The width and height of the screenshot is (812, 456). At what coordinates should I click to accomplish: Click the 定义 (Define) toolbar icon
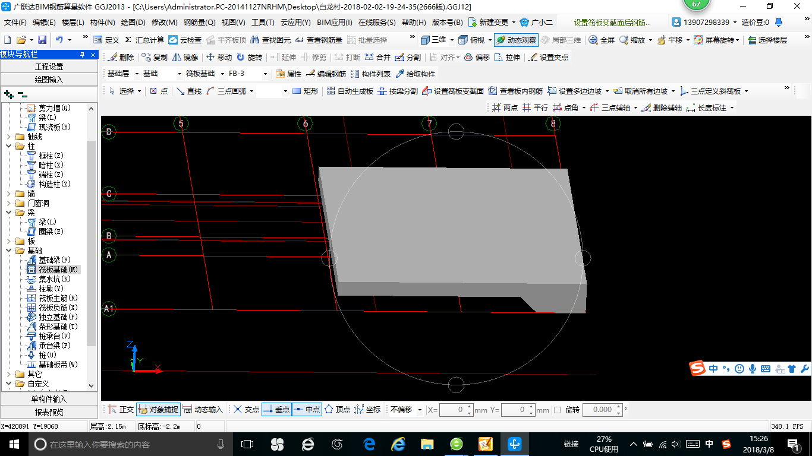[x=107, y=40]
